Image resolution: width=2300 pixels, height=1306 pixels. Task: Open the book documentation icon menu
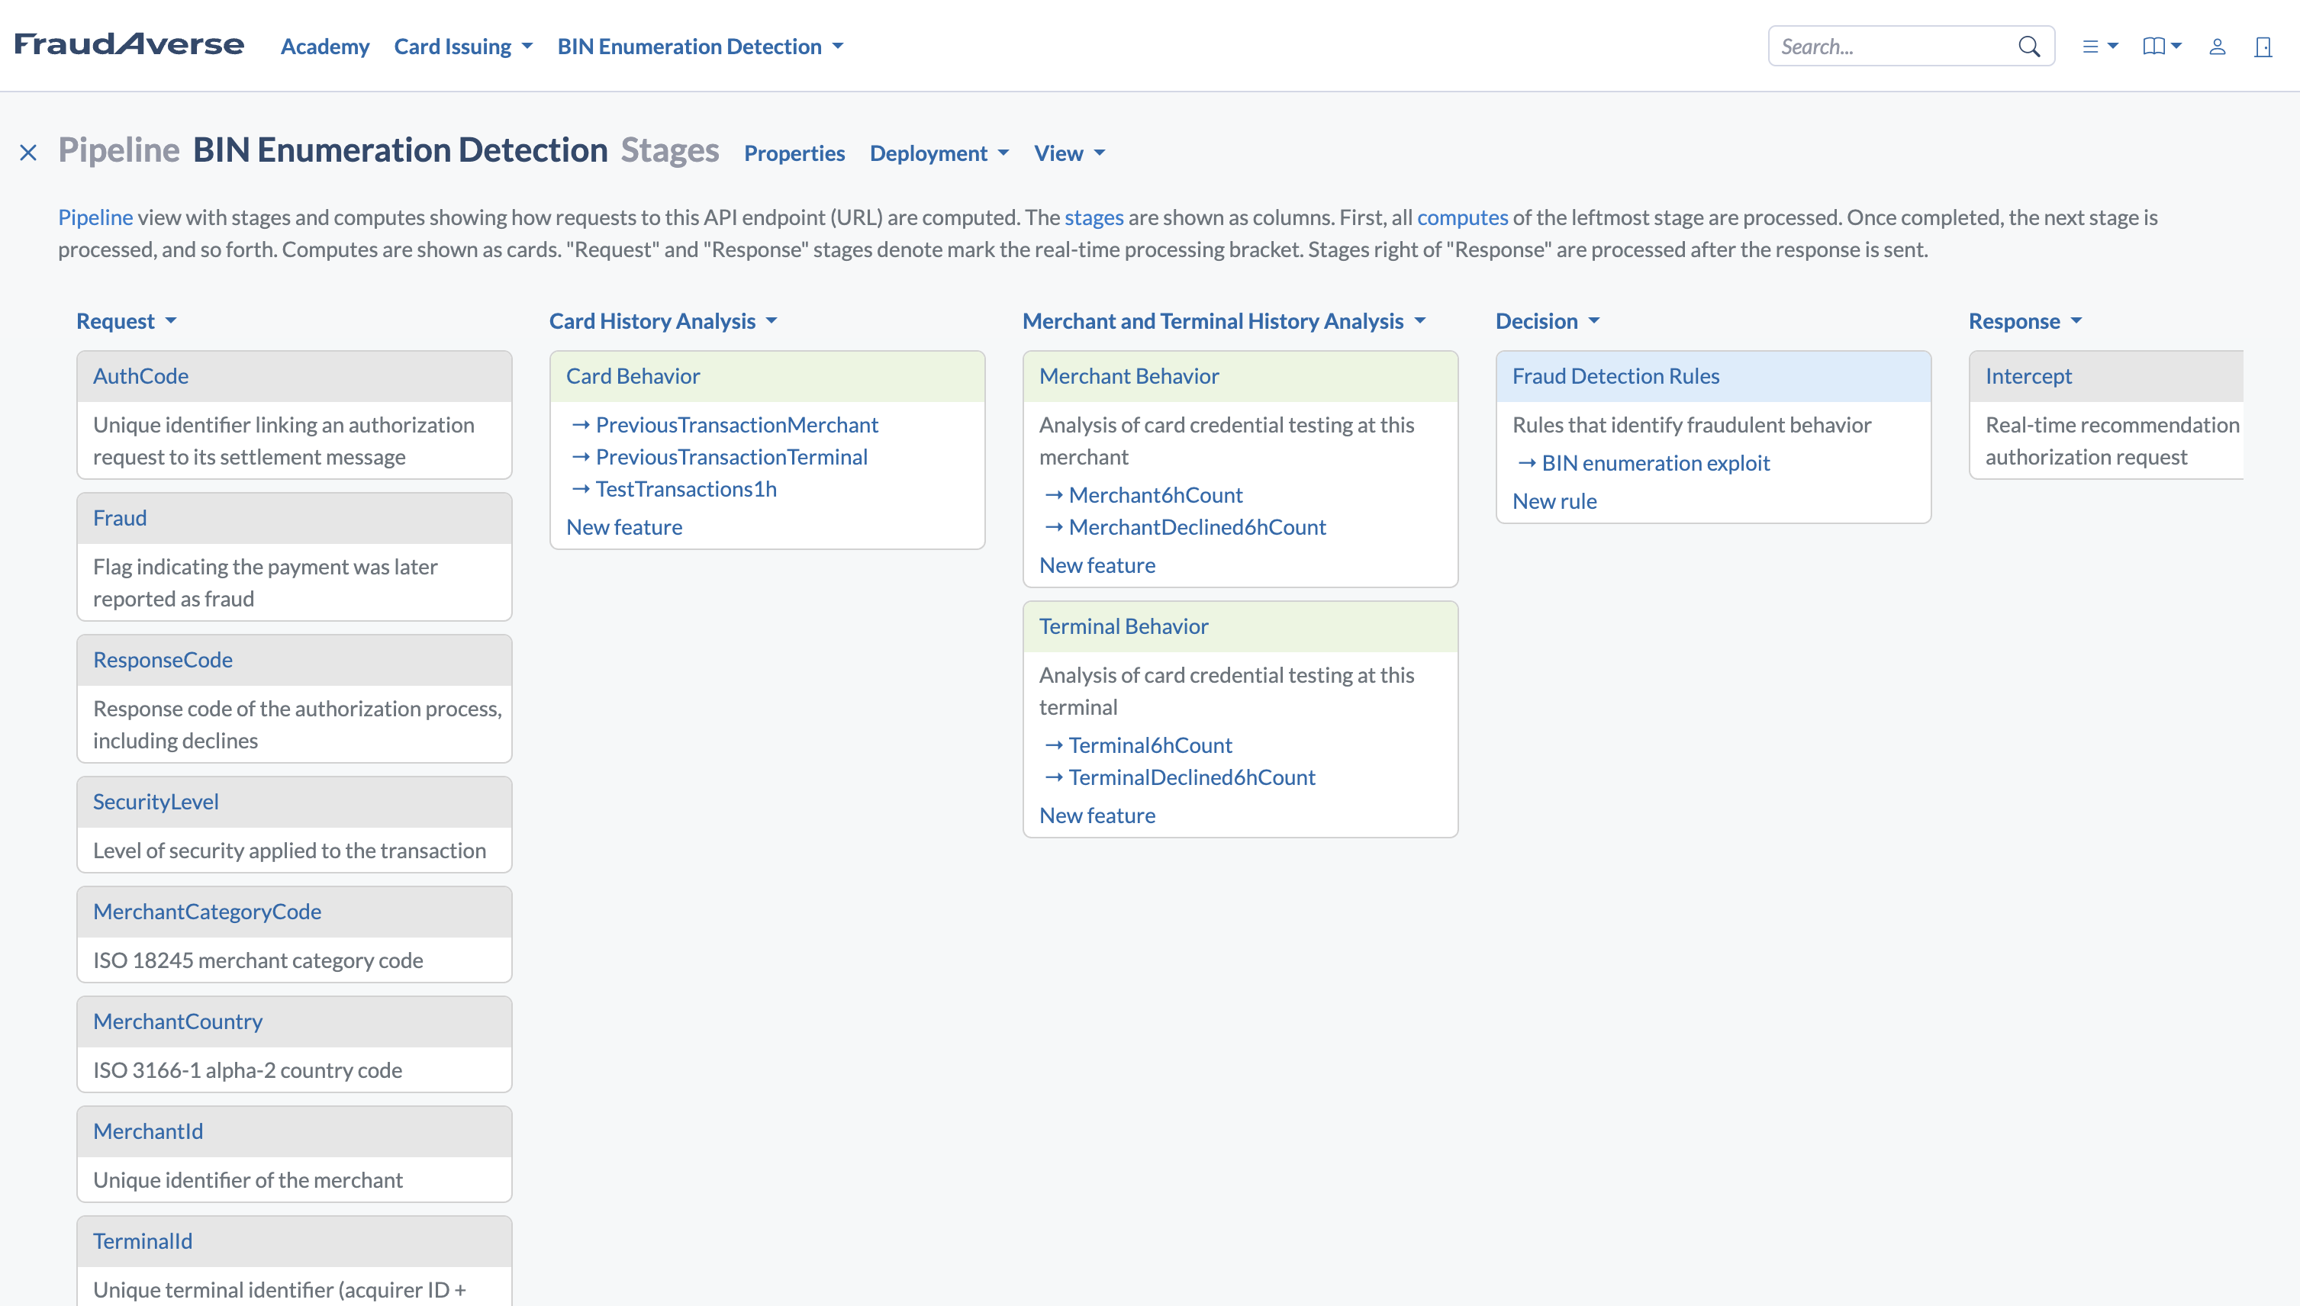[2162, 47]
